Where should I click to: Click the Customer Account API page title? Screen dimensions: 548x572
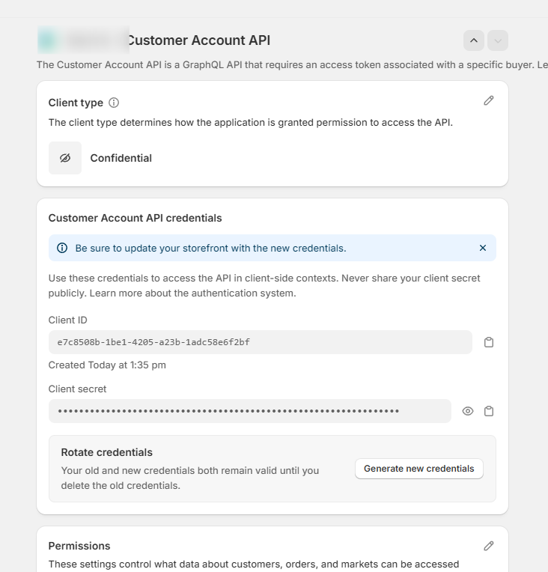point(198,40)
